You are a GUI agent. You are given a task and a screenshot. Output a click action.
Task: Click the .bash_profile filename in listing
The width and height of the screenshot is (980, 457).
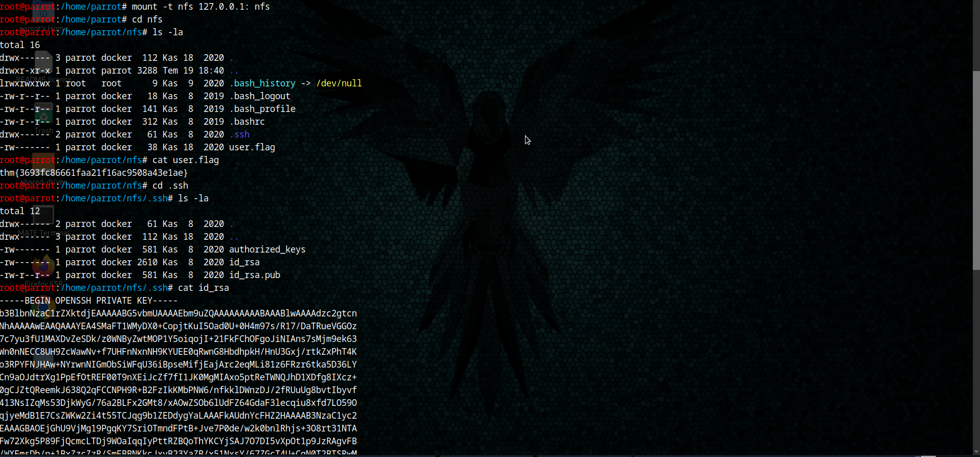click(262, 109)
